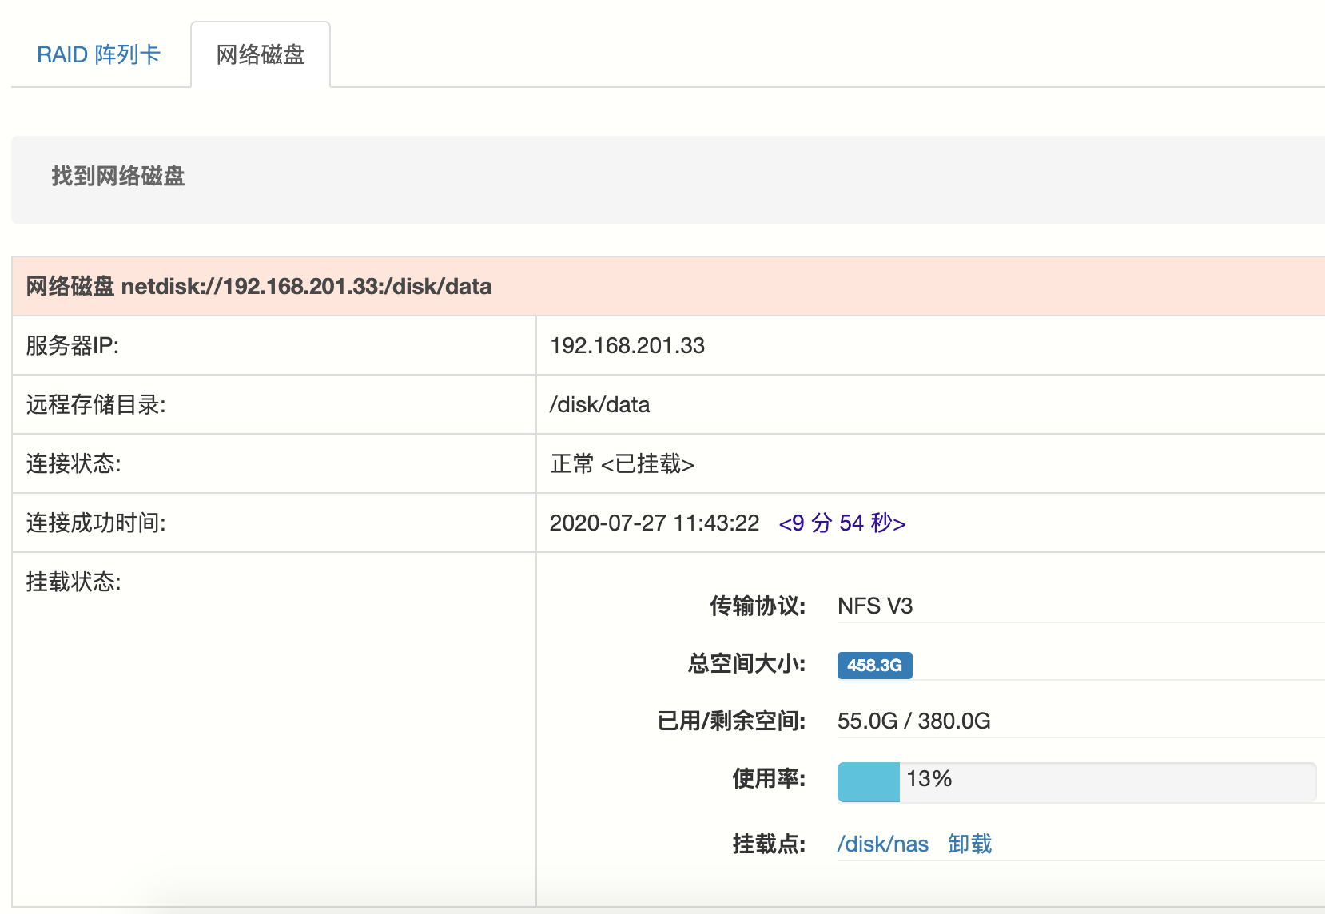Click the 2020-07-27 11:43:22 timestamp
The image size is (1325, 914).
tap(654, 523)
